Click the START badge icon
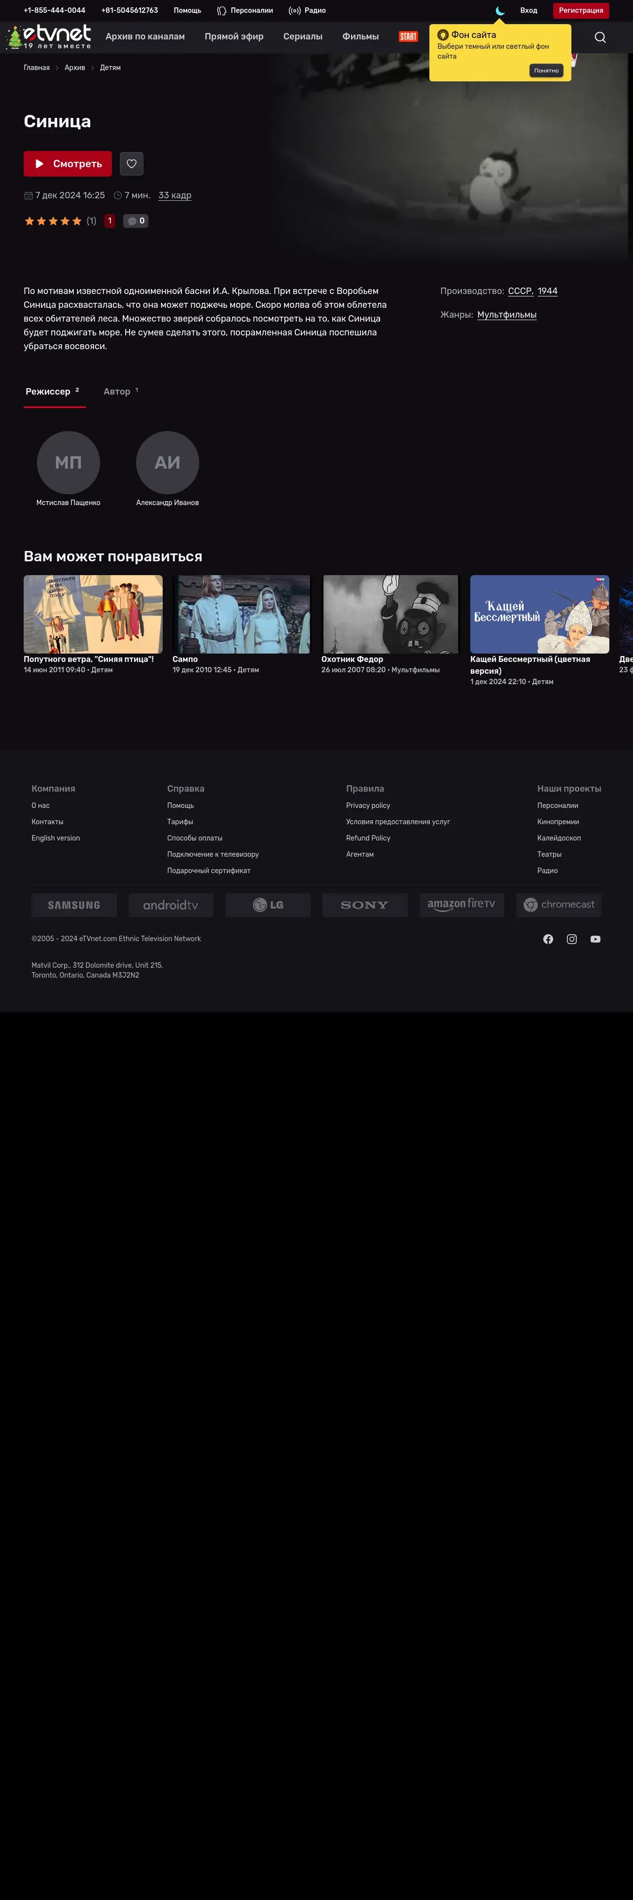Screen dimensions: 633x1900 click(x=408, y=37)
